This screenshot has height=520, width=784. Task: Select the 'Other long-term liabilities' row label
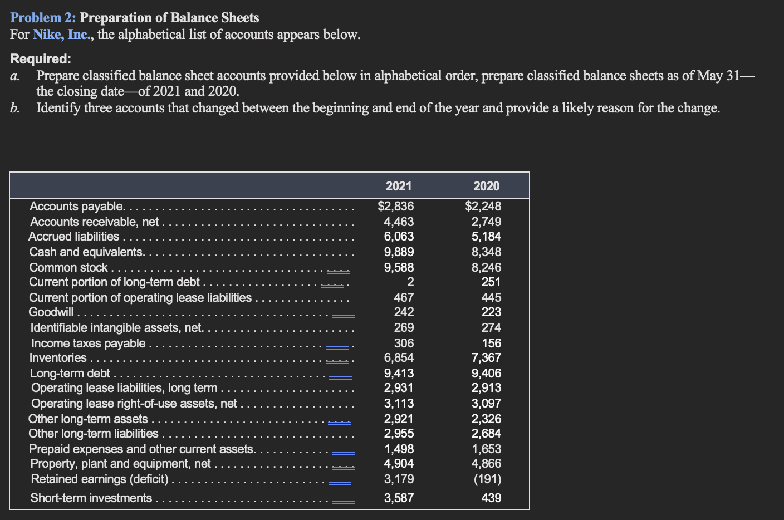pyautogui.click(x=94, y=434)
